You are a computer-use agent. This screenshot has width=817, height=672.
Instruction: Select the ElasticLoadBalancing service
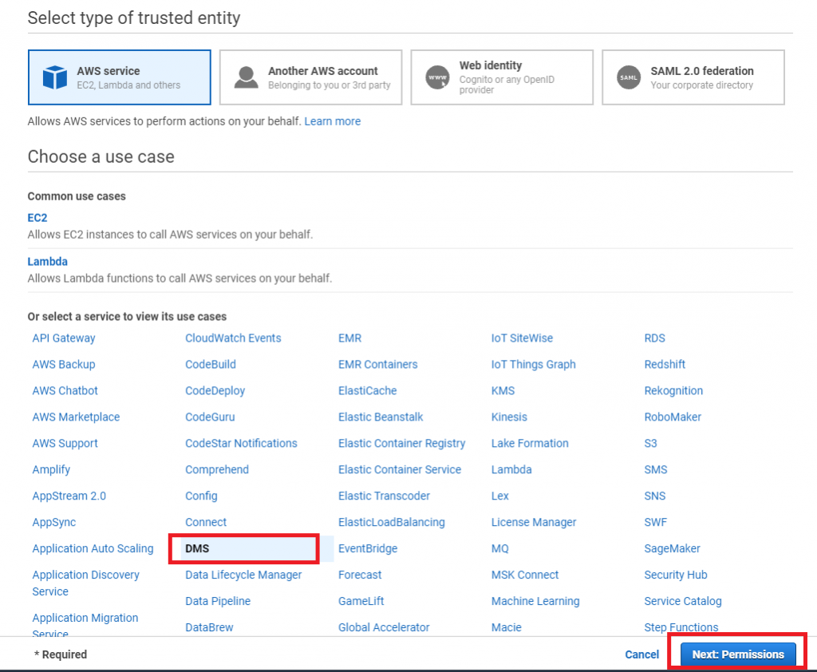(x=391, y=522)
